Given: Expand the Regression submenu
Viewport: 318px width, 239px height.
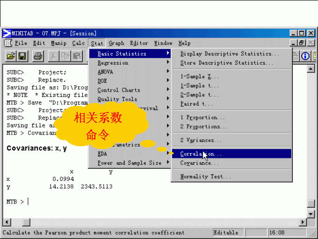Looking at the screenshot, I should 113,63.
